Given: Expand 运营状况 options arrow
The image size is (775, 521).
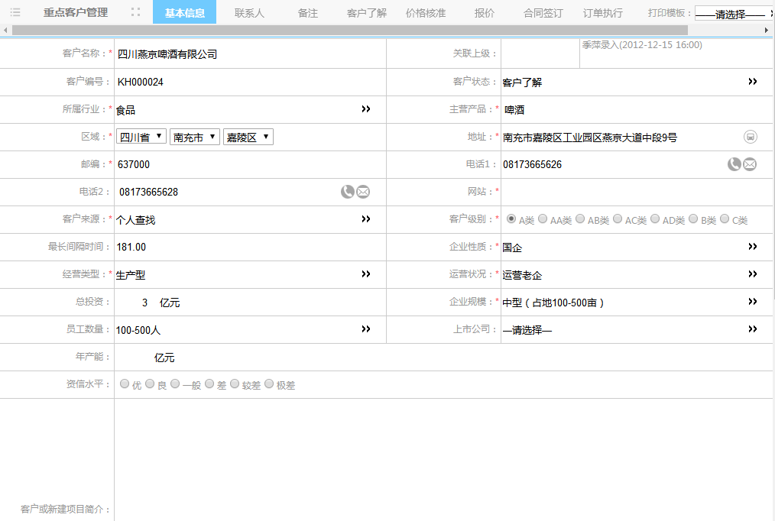Looking at the screenshot, I should [753, 274].
